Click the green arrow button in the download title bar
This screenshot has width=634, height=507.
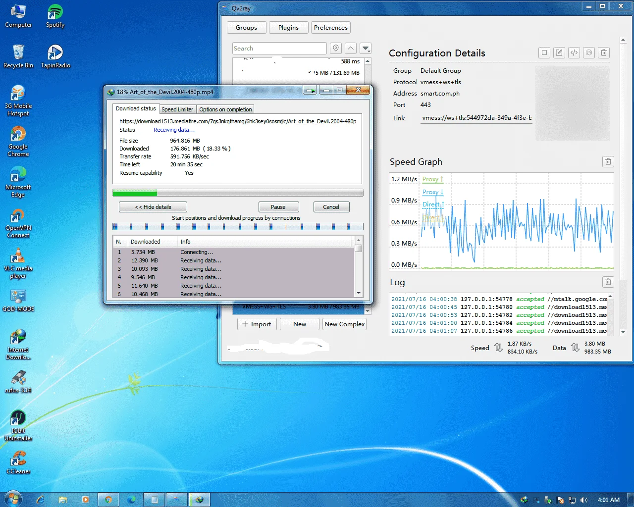pos(310,91)
